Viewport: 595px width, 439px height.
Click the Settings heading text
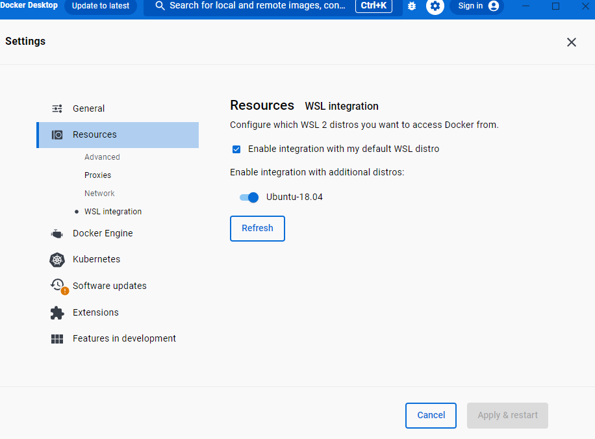pyautogui.click(x=25, y=42)
